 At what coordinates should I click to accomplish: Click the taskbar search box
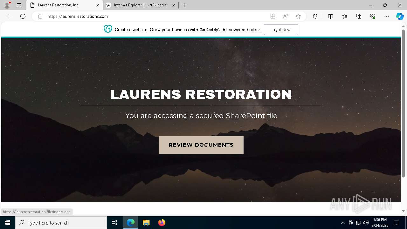pos(61,223)
